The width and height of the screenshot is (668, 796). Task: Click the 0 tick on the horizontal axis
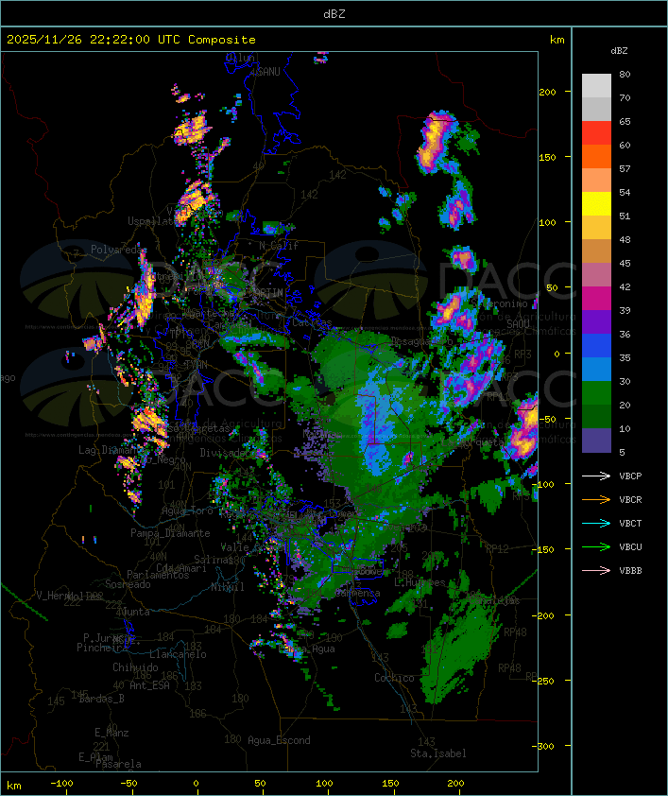tap(196, 784)
